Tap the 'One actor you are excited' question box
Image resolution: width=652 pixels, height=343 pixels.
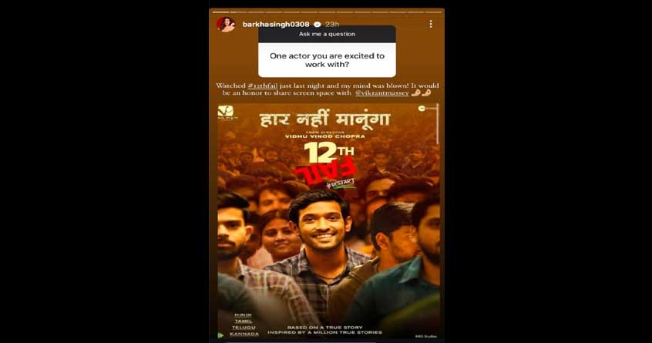(327, 60)
